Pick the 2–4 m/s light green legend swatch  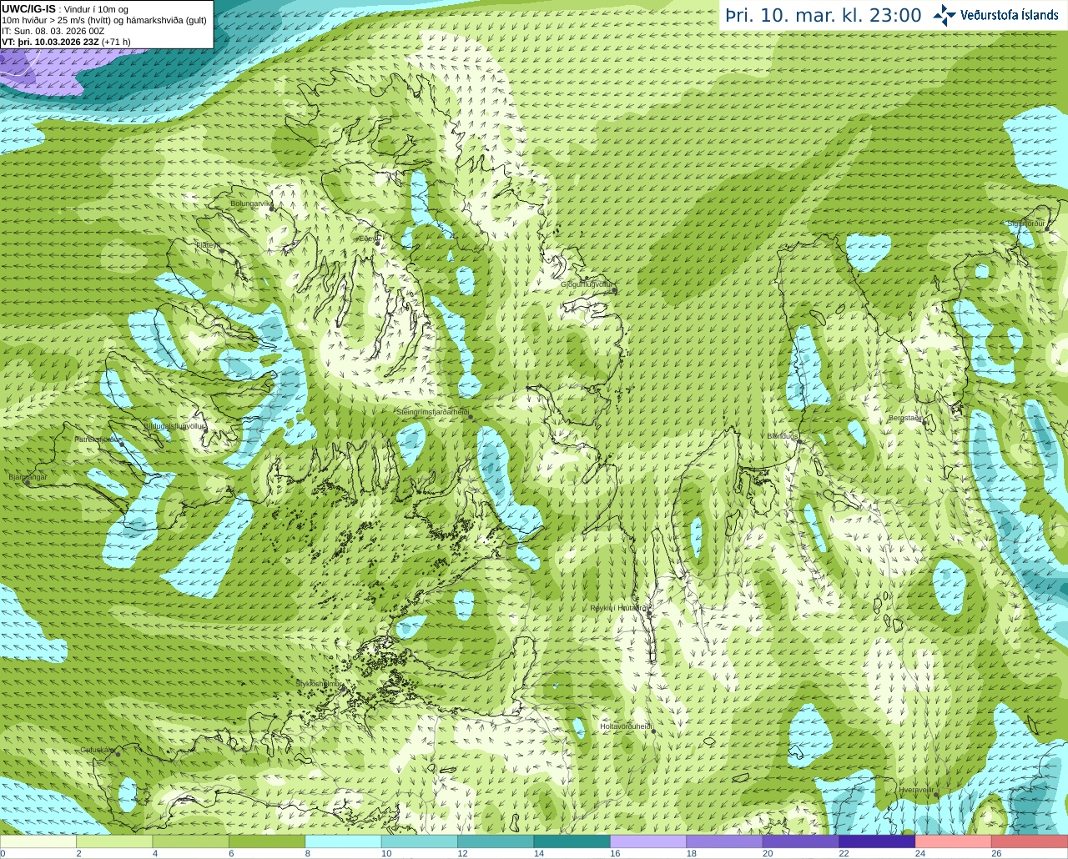[x=114, y=841]
